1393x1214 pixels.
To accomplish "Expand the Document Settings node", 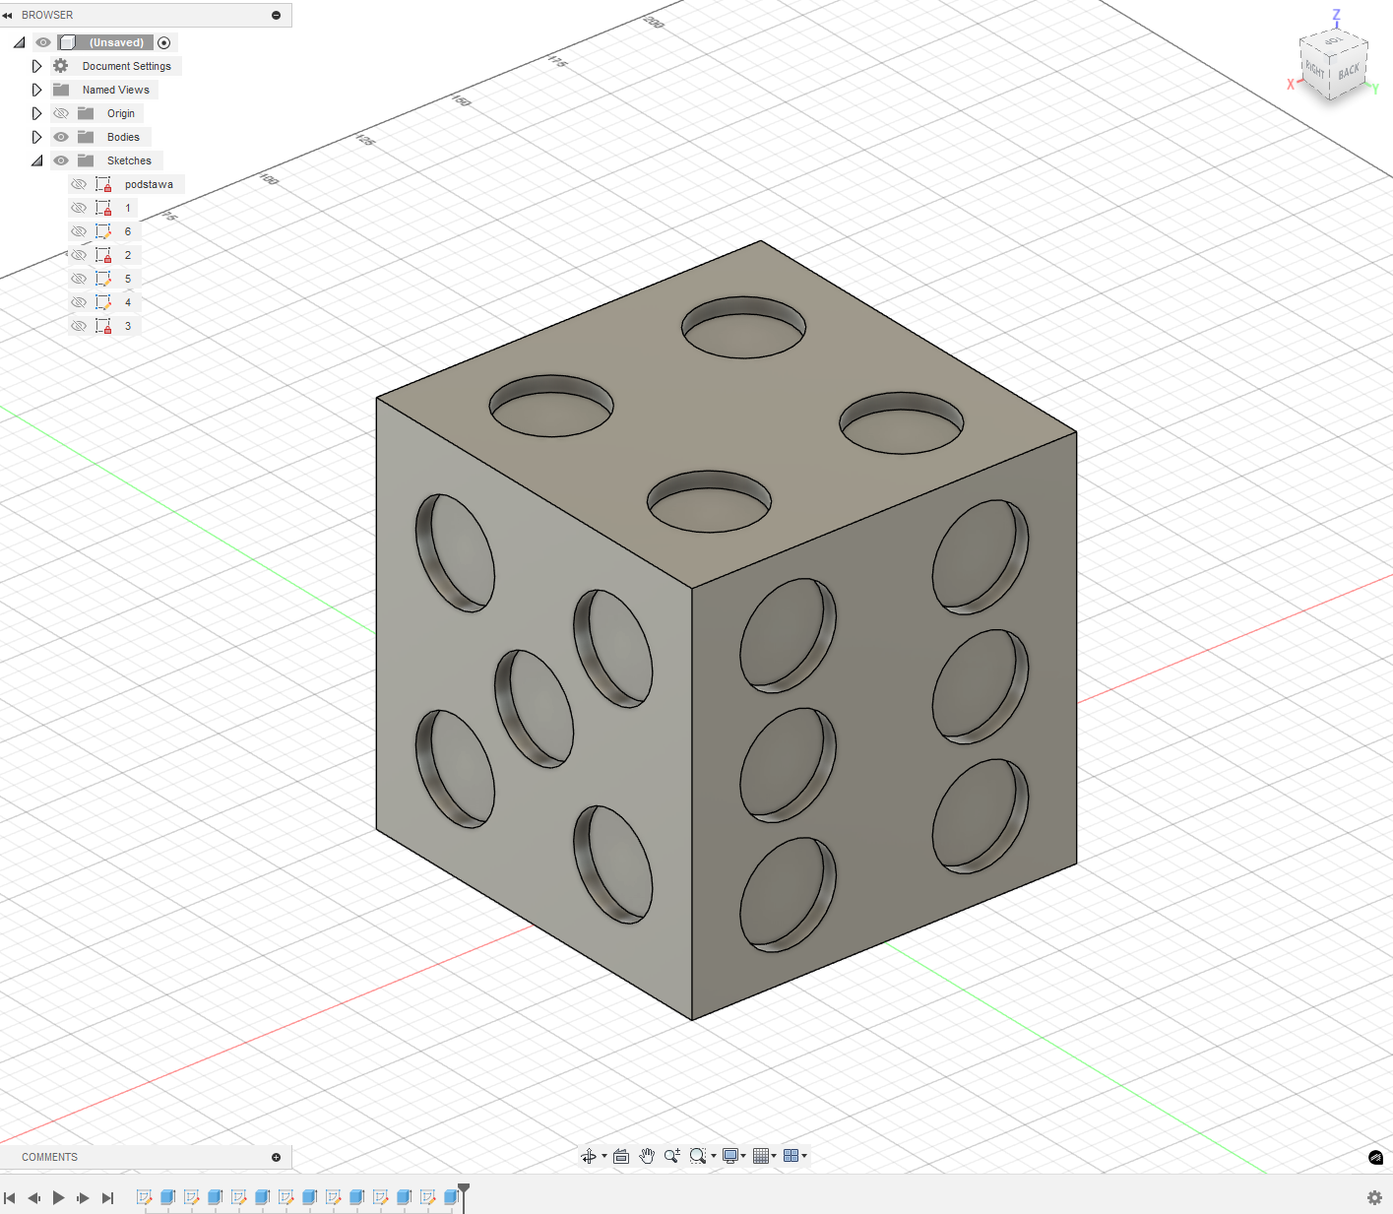I will [36, 66].
